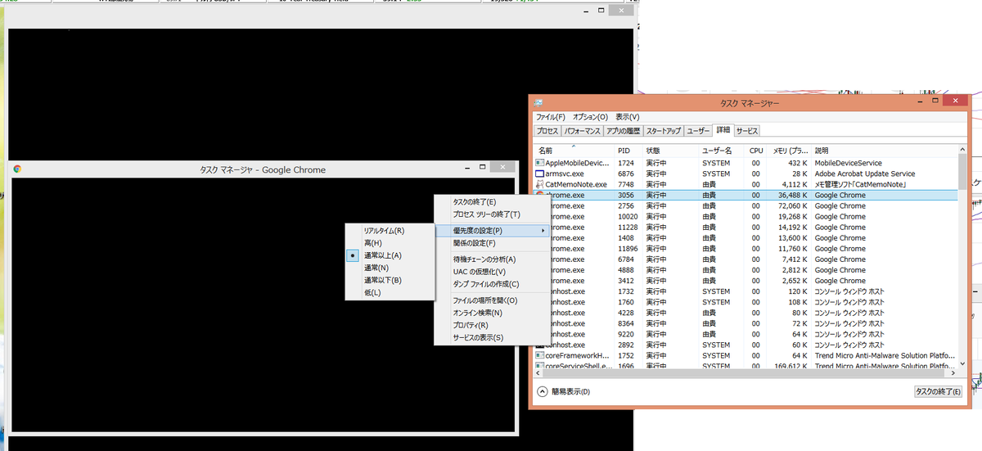982x451 pixels.
Task: Click the Task Manager title bar icon
Action: click(538, 103)
